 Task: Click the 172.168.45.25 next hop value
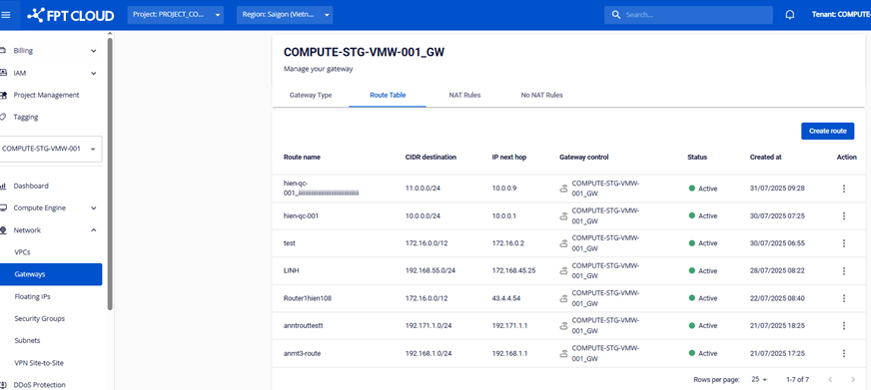click(513, 270)
